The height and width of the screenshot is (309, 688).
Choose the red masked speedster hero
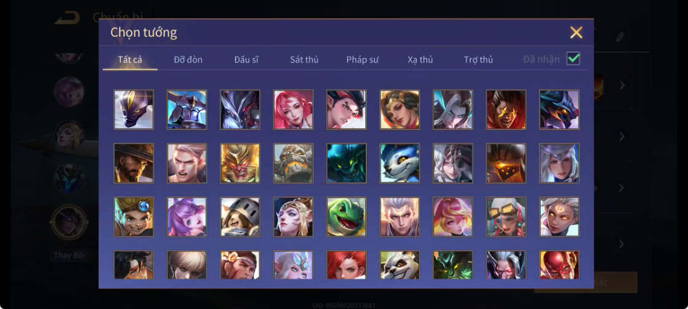(x=559, y=265)
